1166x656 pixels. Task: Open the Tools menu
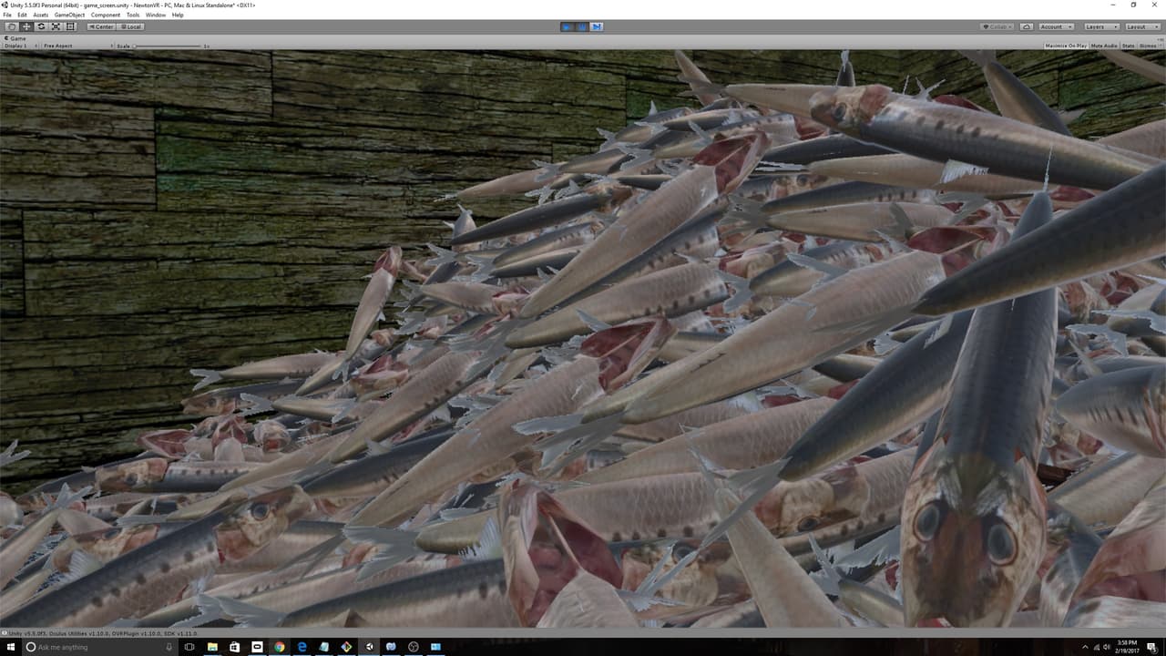[133, 15]
